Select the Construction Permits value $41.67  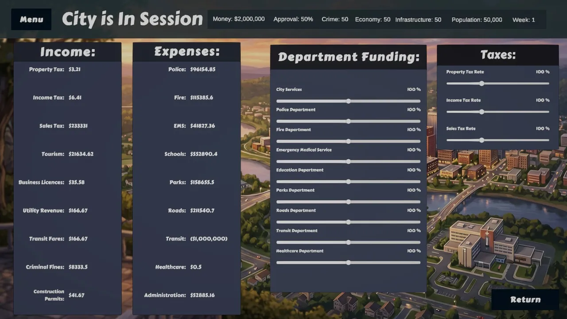77,295
